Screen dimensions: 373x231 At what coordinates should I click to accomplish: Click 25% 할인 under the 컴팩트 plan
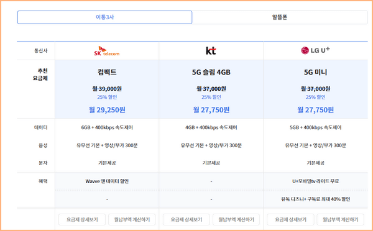click(x=107, y=97)
